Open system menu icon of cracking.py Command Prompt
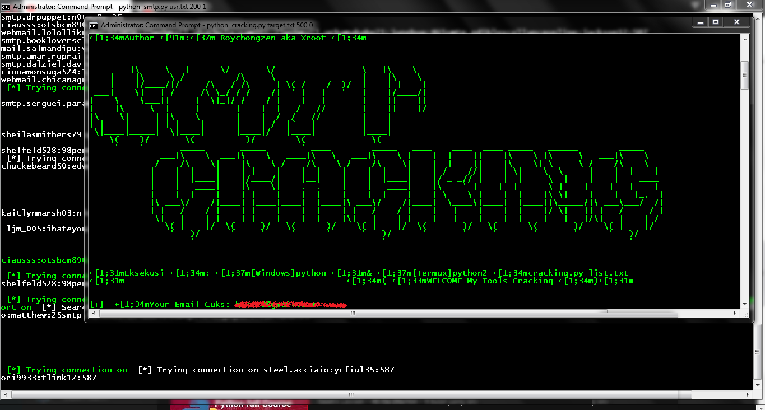Image resolution: width=765 pixels, height=410 pixels. pos(94,25)
